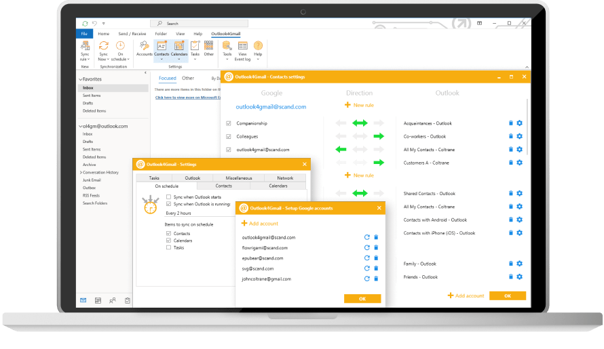
Task: Toggle the Companionship group checkbox
Action: [x=229, y=123]
